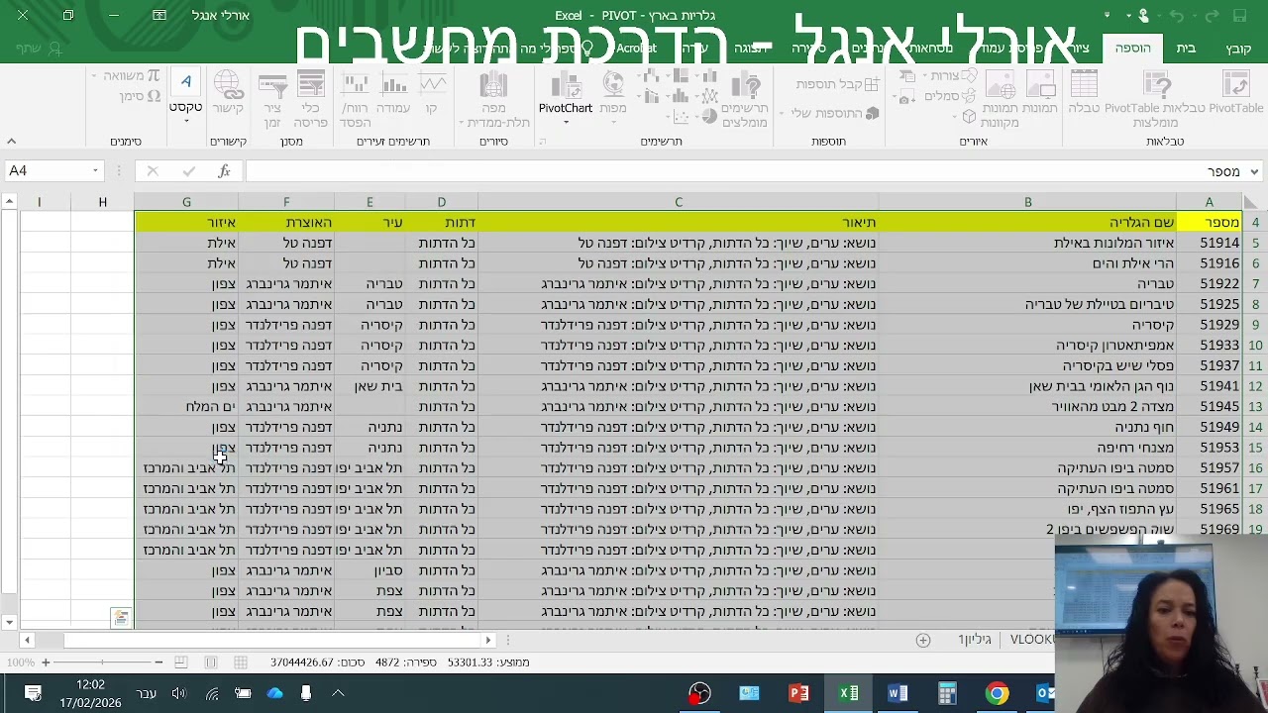
Task: Select column C header
Action: coord(679,202)
